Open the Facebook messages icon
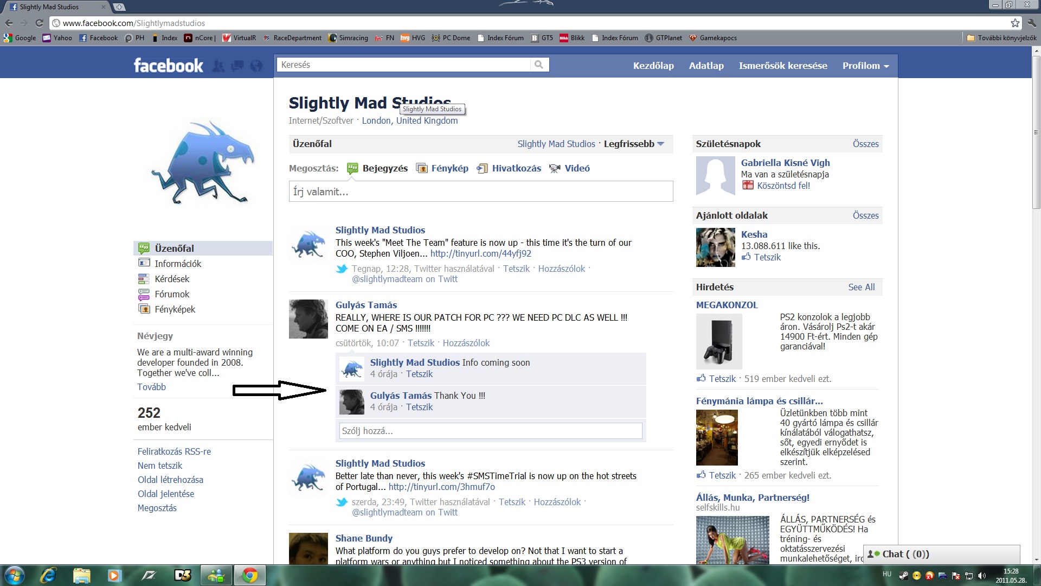Viewport: 1041px width, 586px height. (x=237, y=66)
